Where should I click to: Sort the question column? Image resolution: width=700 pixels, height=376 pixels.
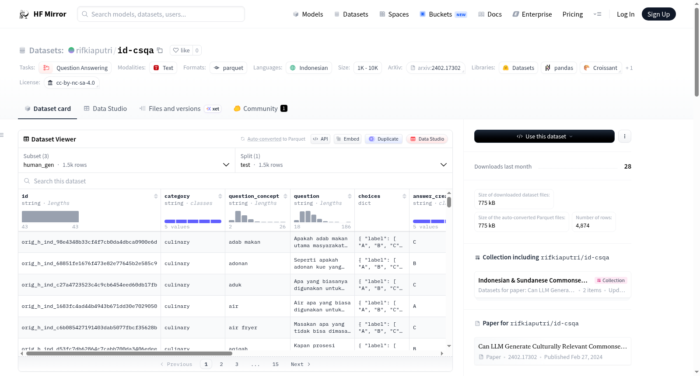350,196
